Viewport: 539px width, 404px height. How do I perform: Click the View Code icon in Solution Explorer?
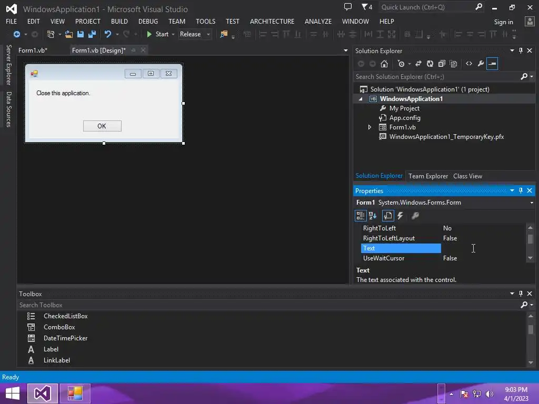pos(469,64)
